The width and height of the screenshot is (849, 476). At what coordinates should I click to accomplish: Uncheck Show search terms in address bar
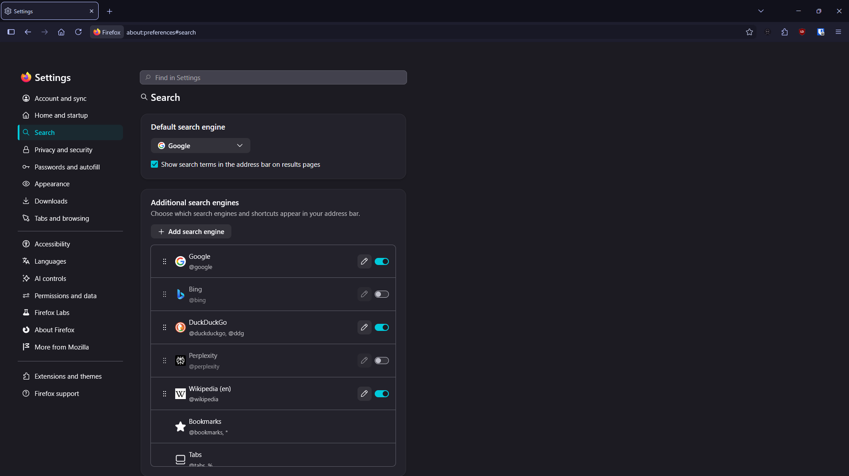tap(154, 164)
